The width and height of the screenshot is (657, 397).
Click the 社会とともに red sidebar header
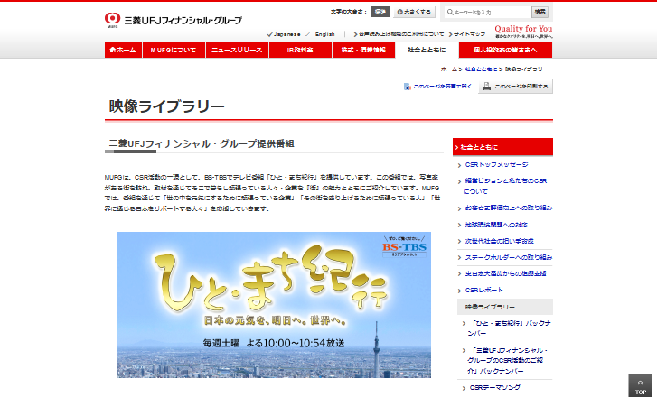502,147
